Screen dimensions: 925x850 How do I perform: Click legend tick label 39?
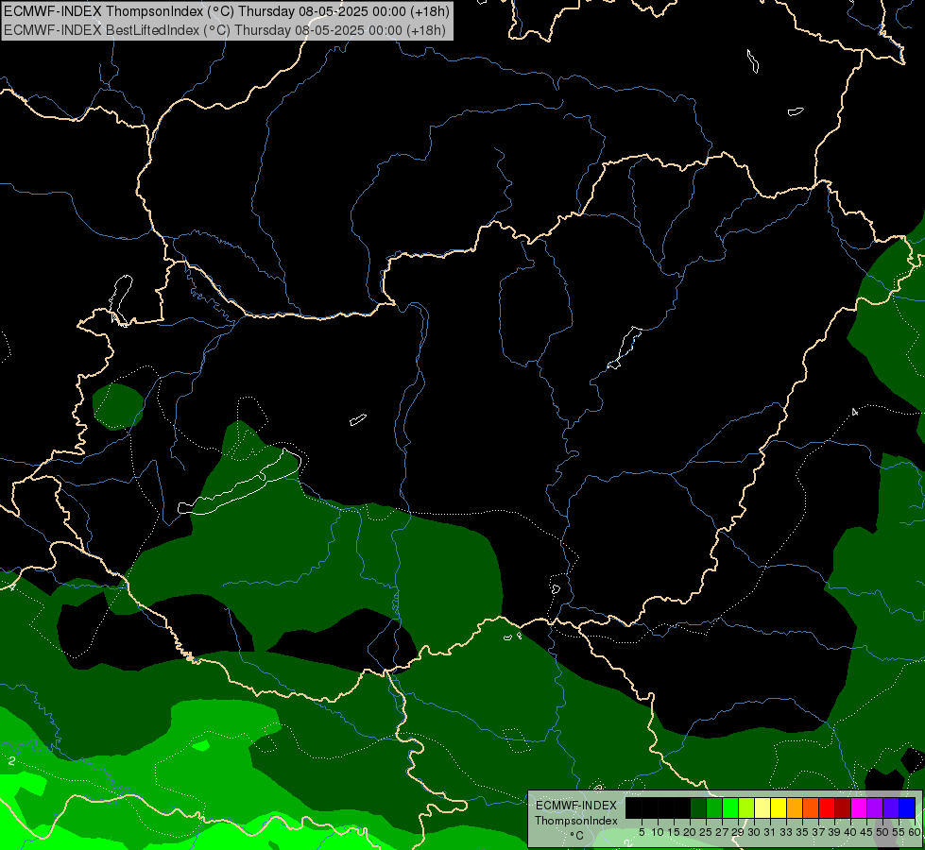(834, 832)
